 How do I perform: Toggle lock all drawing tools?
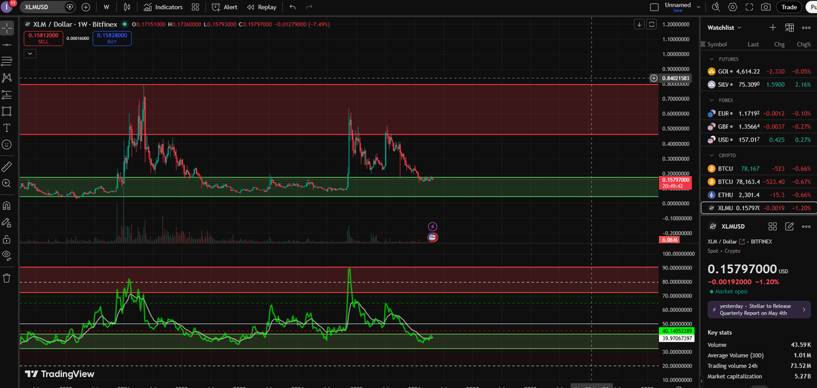[7, 239]
